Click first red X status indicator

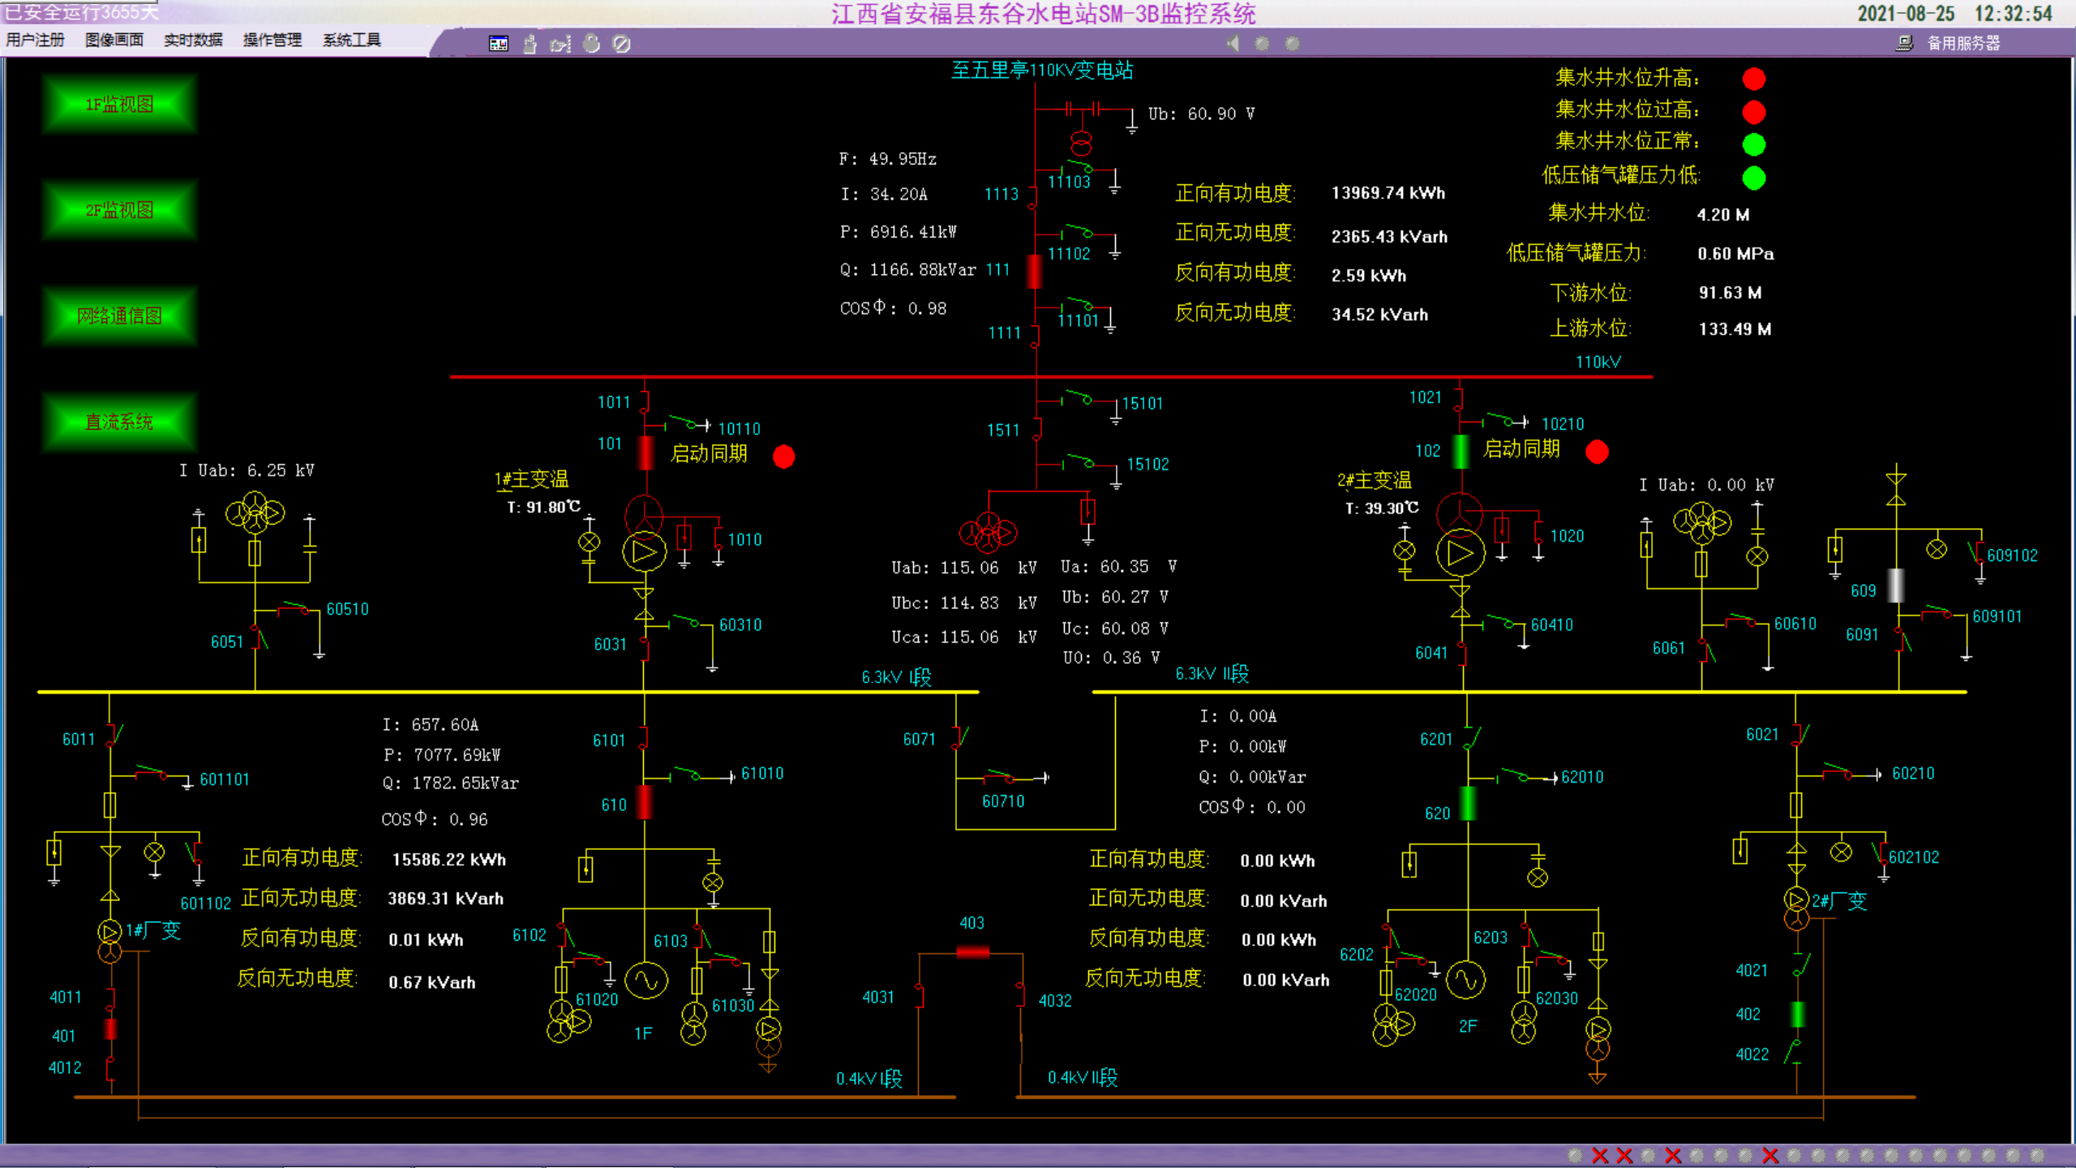1599,1155
